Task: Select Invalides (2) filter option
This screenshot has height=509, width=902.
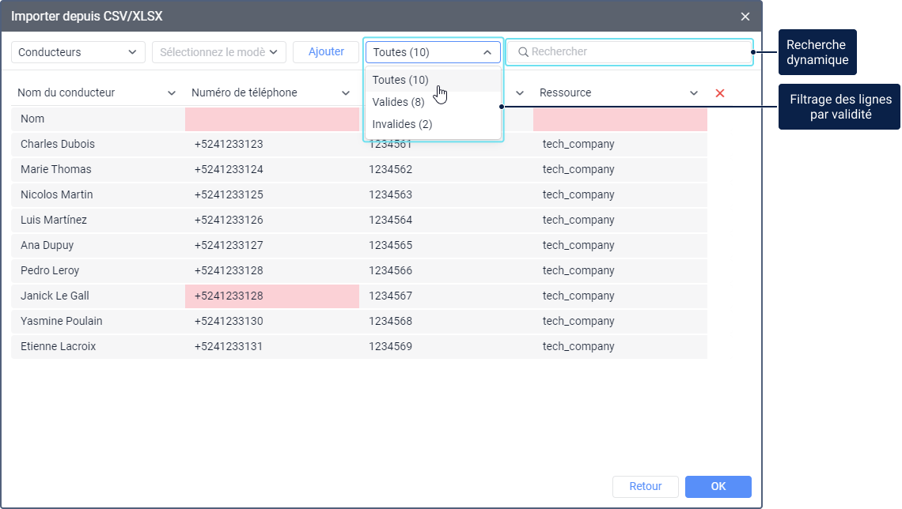Action: [433, 124]
